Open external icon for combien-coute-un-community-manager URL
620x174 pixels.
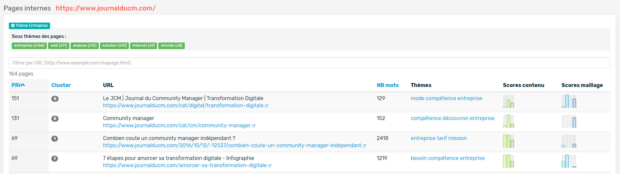coord(364,146)
